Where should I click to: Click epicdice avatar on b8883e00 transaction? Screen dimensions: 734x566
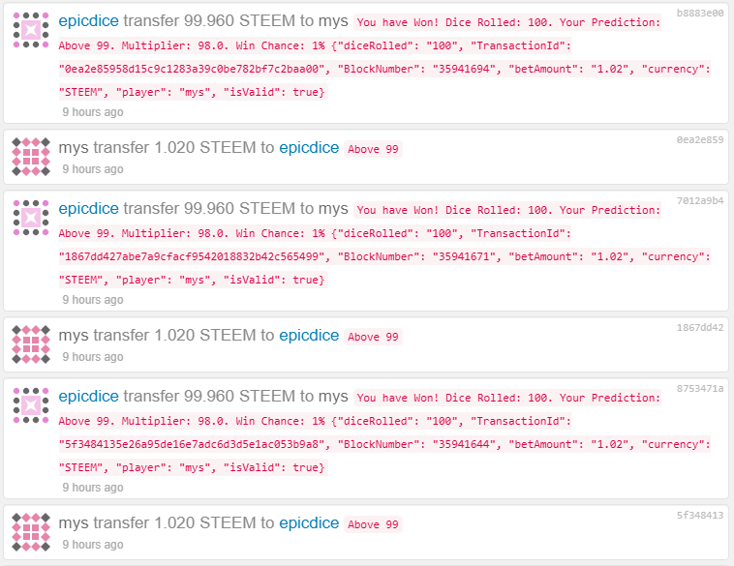[x=31, y=30]
